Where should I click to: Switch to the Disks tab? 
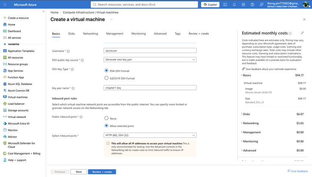pyautogui.click(x=71, y=33)
